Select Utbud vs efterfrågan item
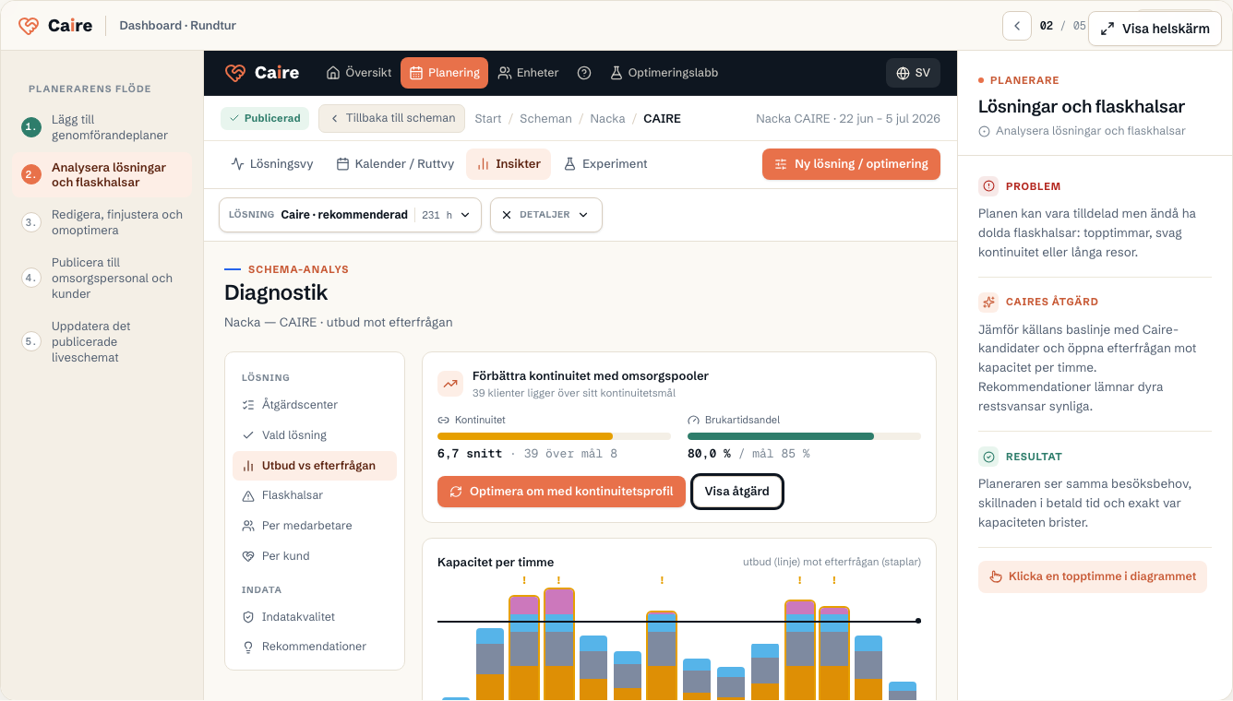Screen dimensions: 1233x701 pos(315,466)
